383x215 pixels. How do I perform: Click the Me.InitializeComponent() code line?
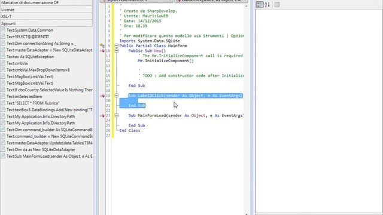point(166,61)
